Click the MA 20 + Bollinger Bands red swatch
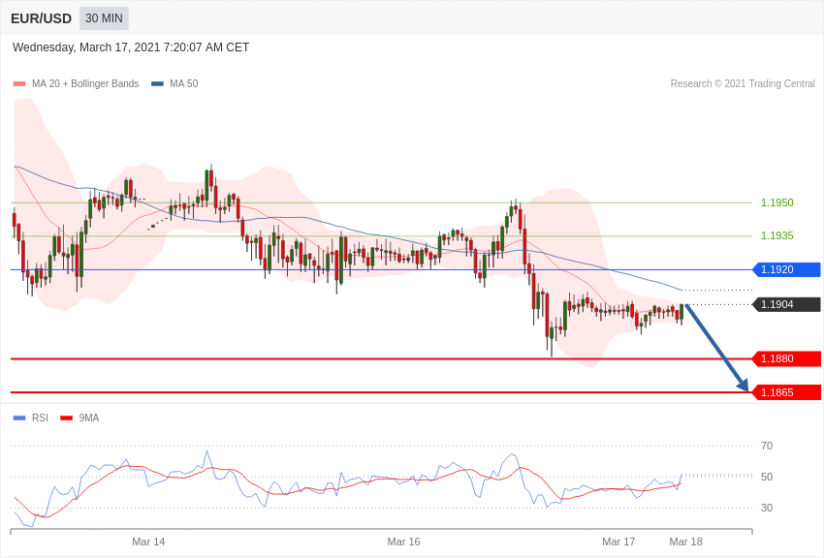Screen dimensions: 824x558 (x=19, y=84)
